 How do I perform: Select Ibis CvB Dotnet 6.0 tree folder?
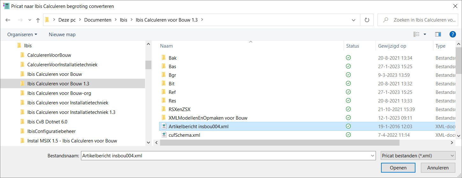[x=47, y=122]
